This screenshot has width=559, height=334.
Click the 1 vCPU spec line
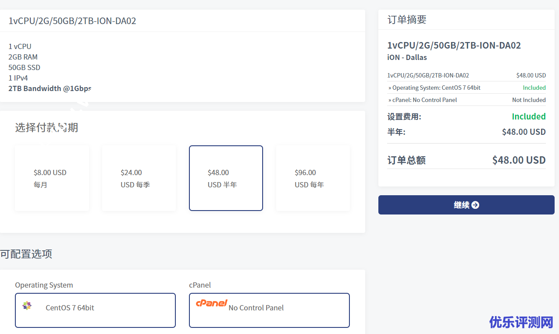point(20,46)
